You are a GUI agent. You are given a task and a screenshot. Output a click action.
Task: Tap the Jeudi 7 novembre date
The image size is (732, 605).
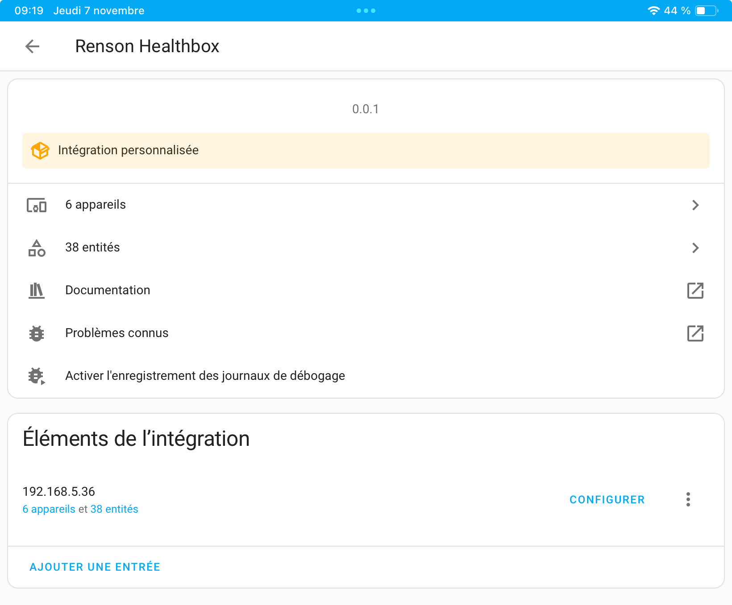tap(99, 11)
